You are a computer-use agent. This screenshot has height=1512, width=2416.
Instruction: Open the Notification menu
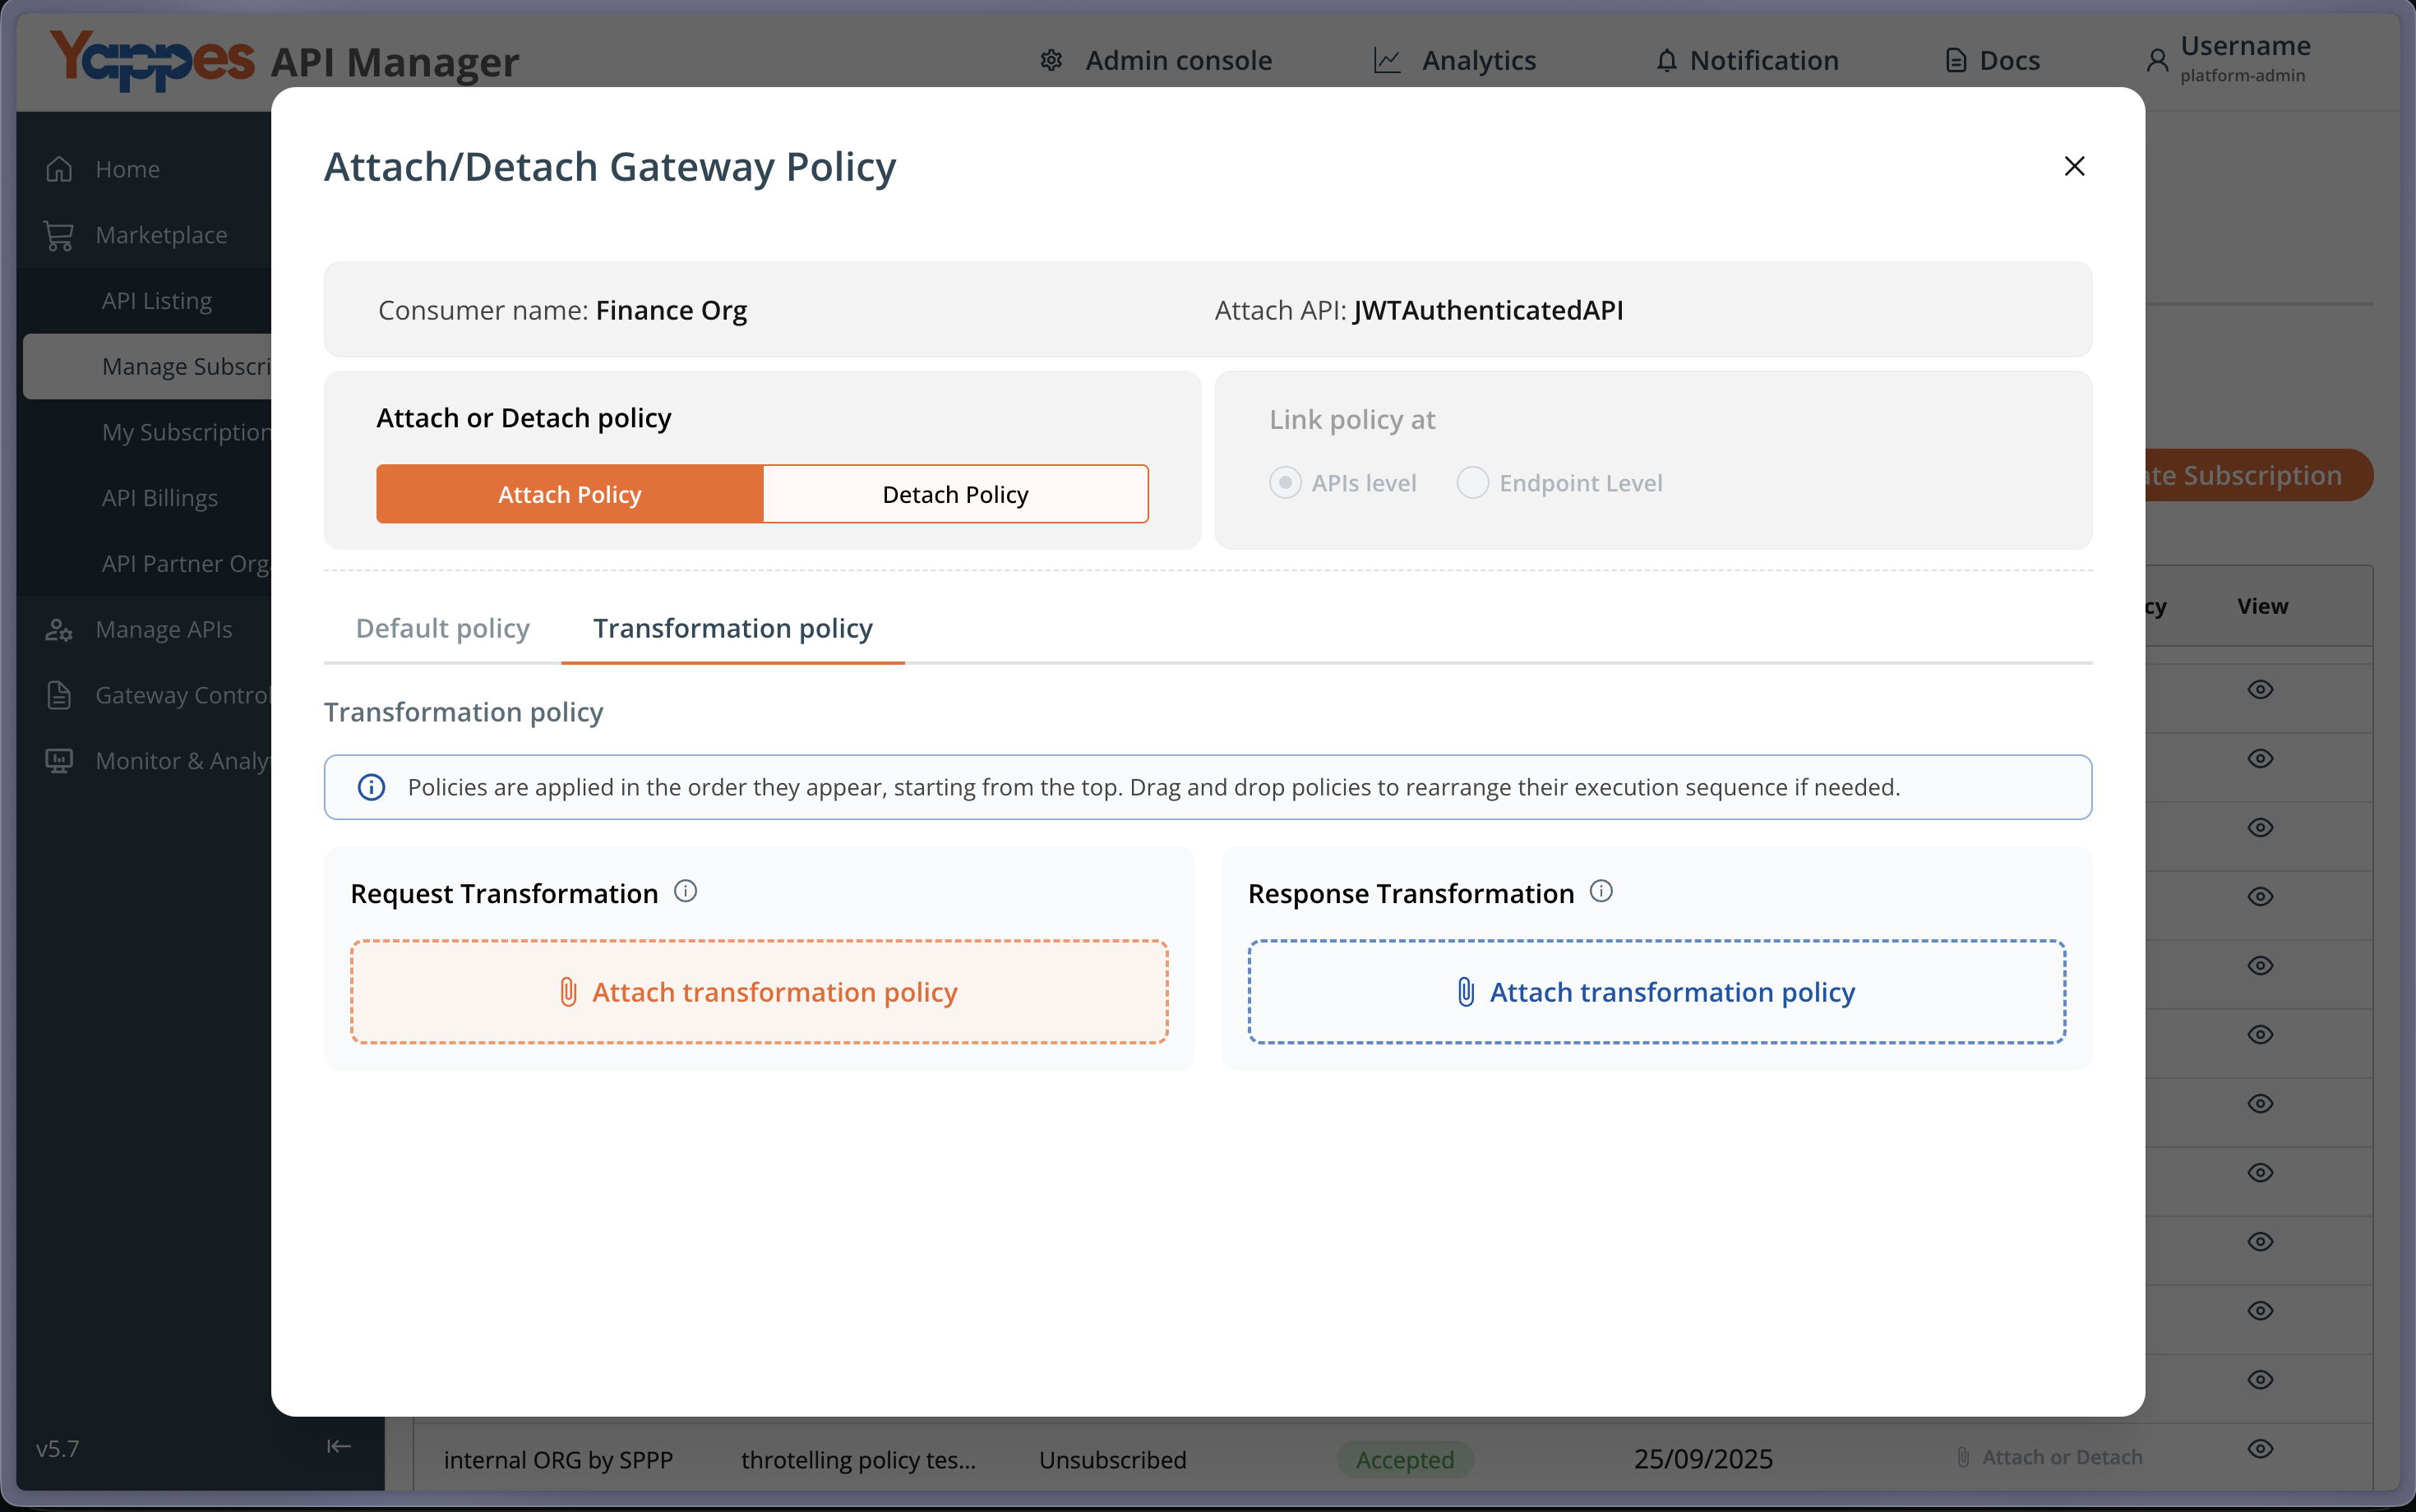(1747, 60)
